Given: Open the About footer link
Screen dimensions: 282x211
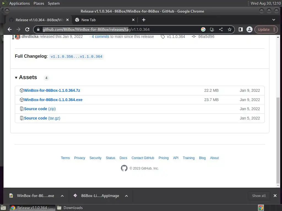Looking at the screenshot, I should click(x=214, y=158).
